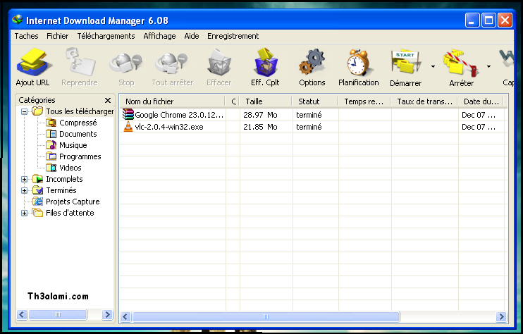Open the Aide menu
Image resolution: width=523 pixels, height=334 pixels.
(x=192, y=36)
